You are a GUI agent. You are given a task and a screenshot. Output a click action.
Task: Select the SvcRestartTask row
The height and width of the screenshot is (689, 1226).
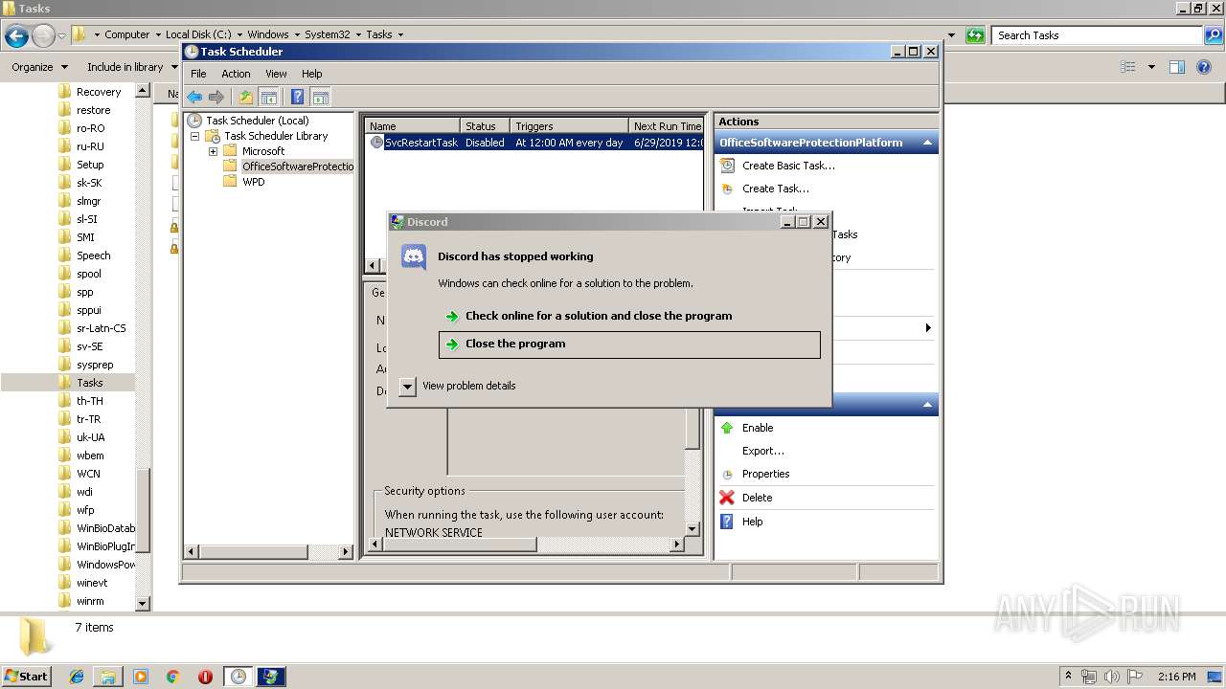[x=535, y=143]
